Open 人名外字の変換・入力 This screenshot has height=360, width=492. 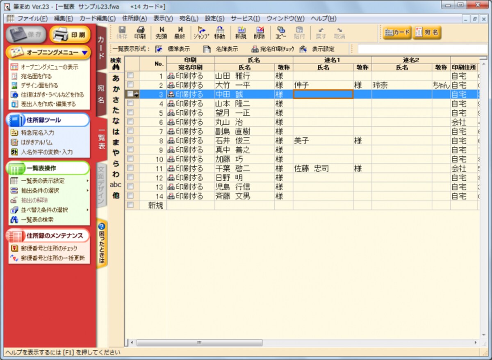(x=41, y=152)
